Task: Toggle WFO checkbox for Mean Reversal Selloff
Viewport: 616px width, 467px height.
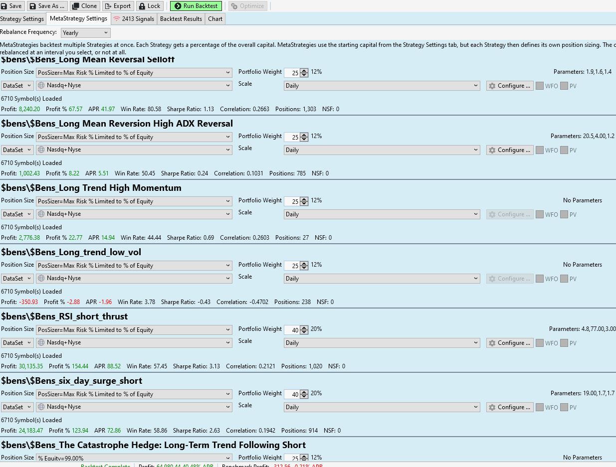Action: point(540,86)
